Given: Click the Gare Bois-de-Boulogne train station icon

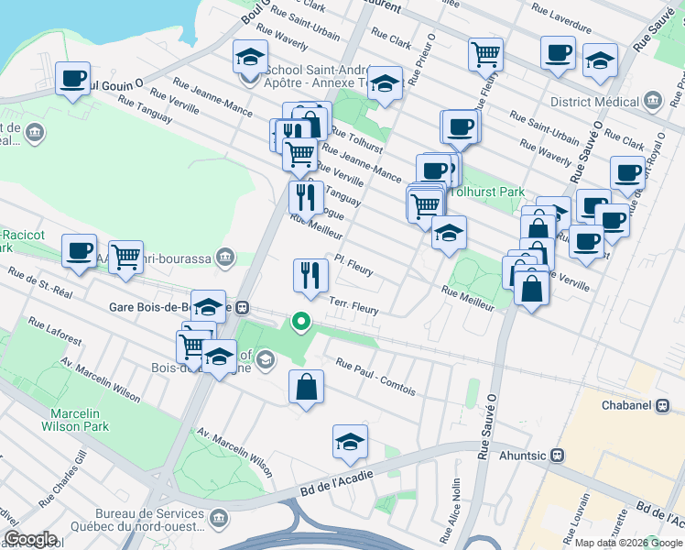Looking at the screenshot, I should point(242,308).
